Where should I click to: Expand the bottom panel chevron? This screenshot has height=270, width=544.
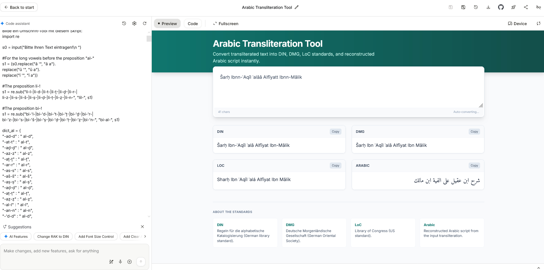point(538,268)
